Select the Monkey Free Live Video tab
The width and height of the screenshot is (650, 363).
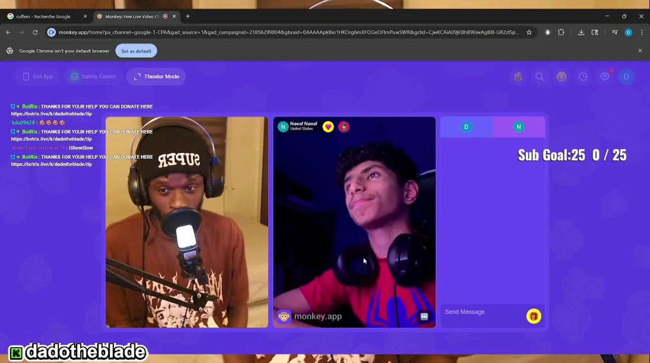point(132,17)
